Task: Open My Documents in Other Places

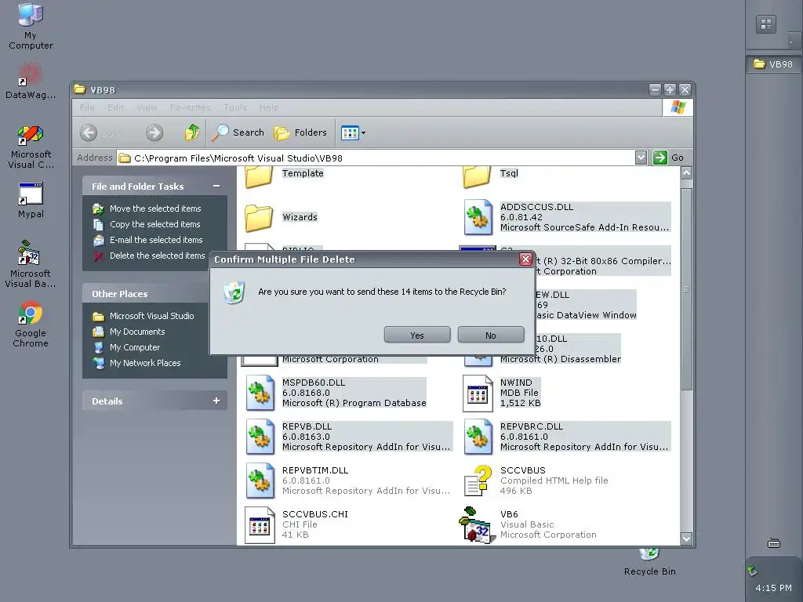Action: click(x=137, y=332)
